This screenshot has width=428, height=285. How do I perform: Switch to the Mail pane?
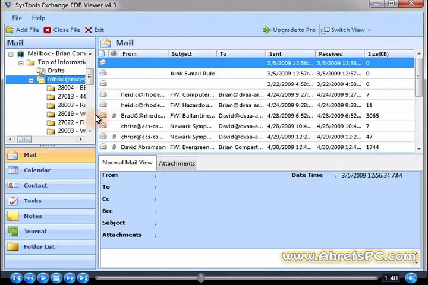coord(50,155)
